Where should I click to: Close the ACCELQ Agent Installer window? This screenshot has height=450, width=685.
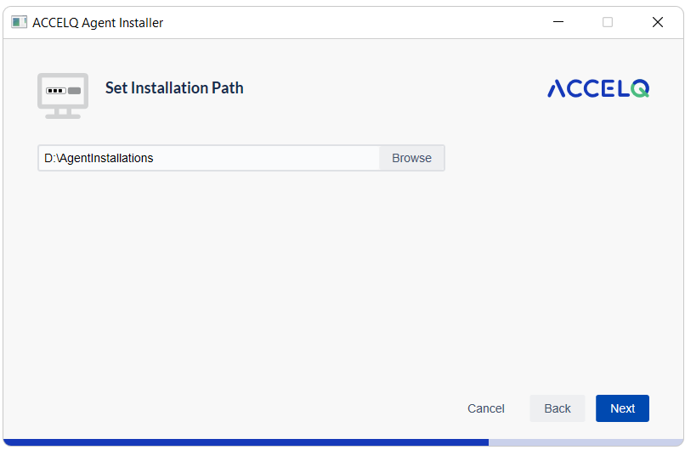pos(658,22)
